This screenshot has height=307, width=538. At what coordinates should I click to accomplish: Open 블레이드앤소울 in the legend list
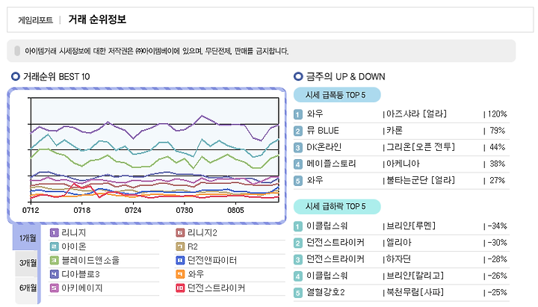coord(90,261)
